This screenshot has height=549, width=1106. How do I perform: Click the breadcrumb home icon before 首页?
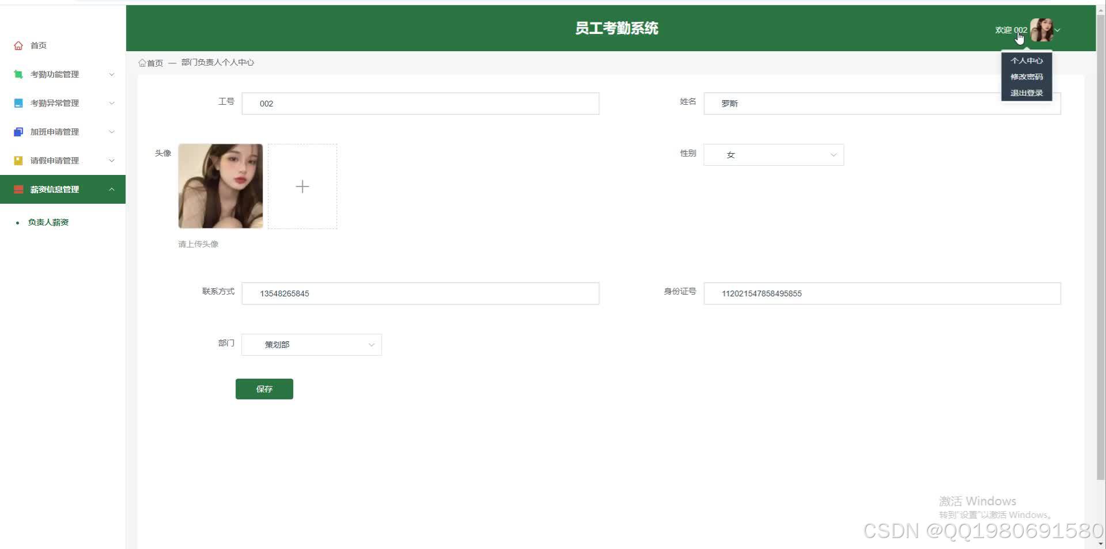point(142,62)
